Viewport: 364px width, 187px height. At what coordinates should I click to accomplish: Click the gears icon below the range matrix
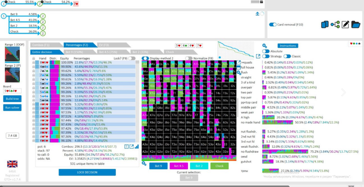(144, 163)
